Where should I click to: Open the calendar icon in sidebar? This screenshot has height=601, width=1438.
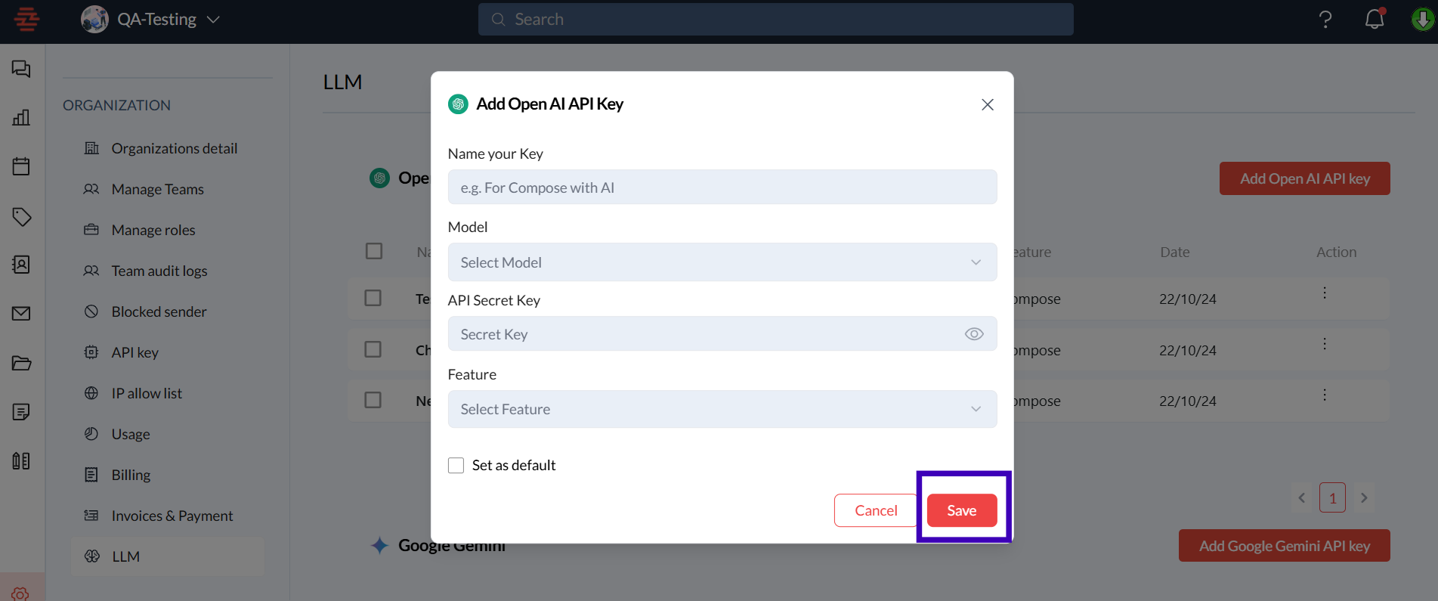(21, 166)
